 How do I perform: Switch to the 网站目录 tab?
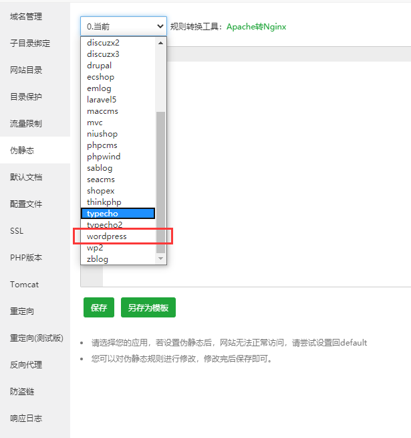pos(35,70)
